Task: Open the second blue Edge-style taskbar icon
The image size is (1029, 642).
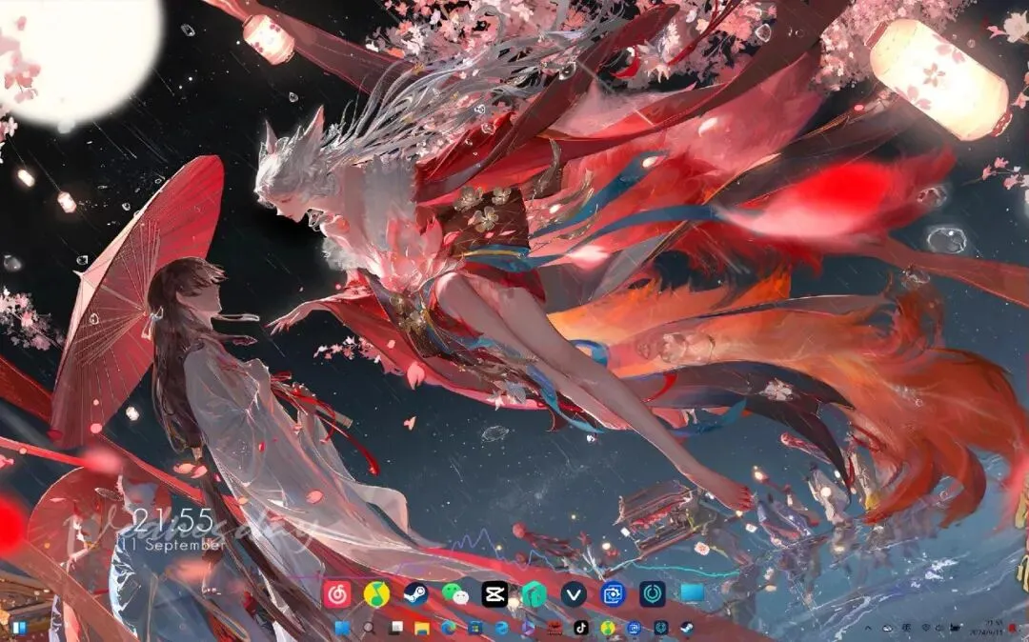Action: point(502,629)
